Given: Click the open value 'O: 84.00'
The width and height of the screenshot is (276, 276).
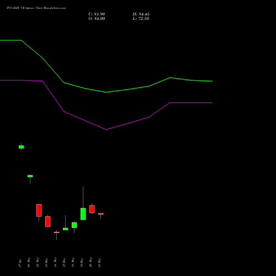Looking at the screenshot, I should [97, 19].
